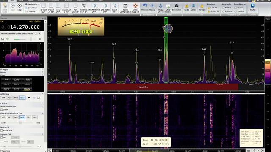This screenshot has height=152, width=271.
Task: Click the AGC reset arrow icon
Action: [x=29, y=98]
